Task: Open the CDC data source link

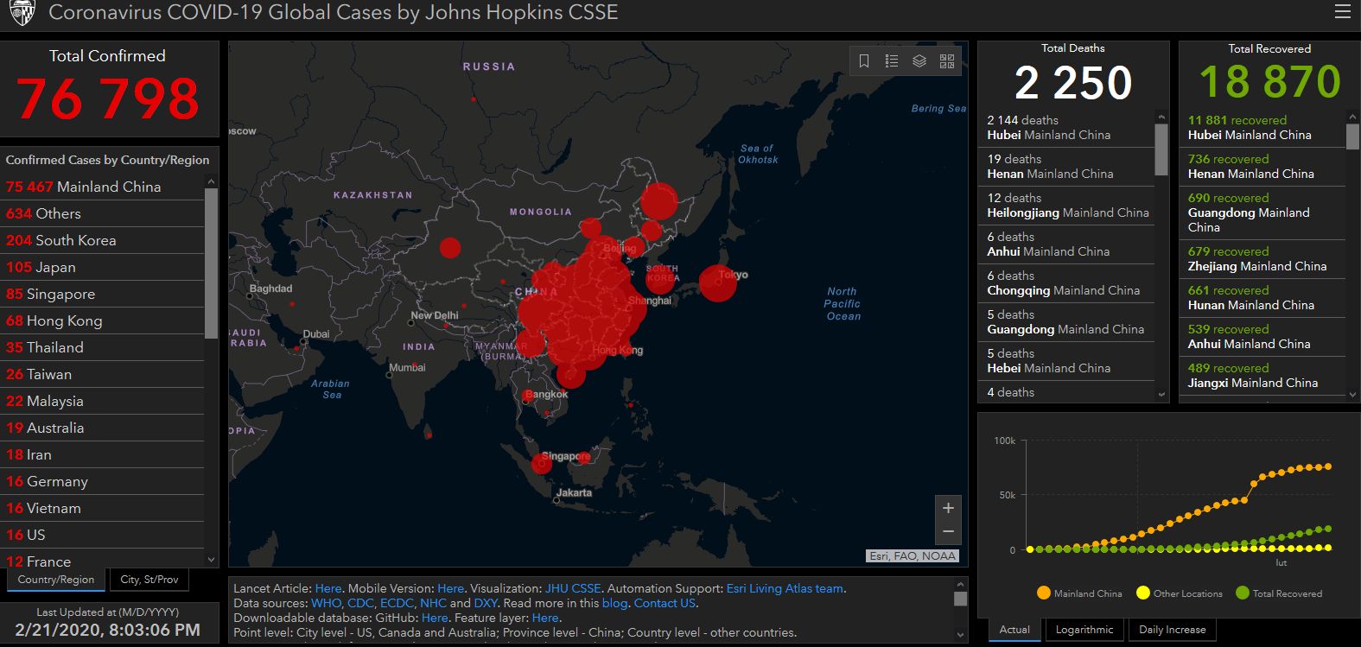Action: [360, 603]
